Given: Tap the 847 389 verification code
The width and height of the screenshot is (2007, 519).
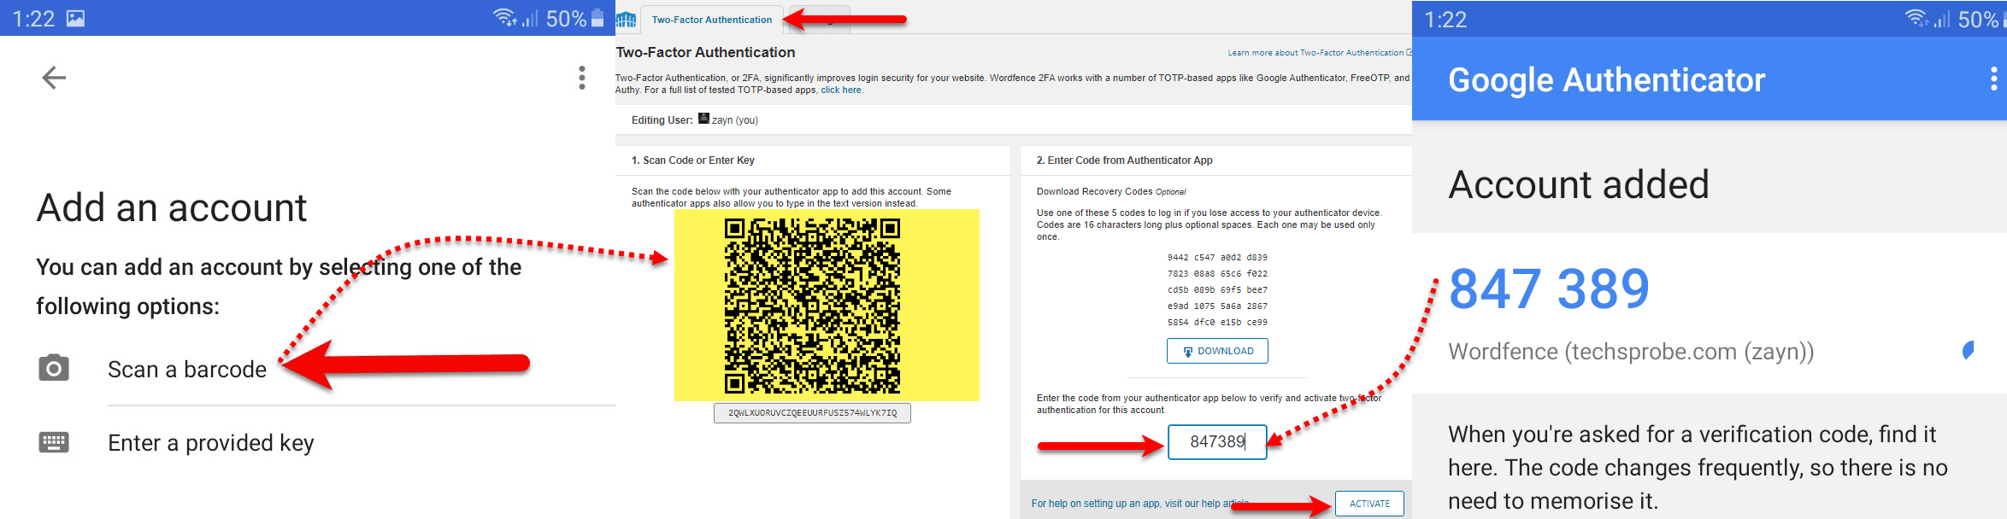Looking at the screenshot, I should tap(1549, 289).
